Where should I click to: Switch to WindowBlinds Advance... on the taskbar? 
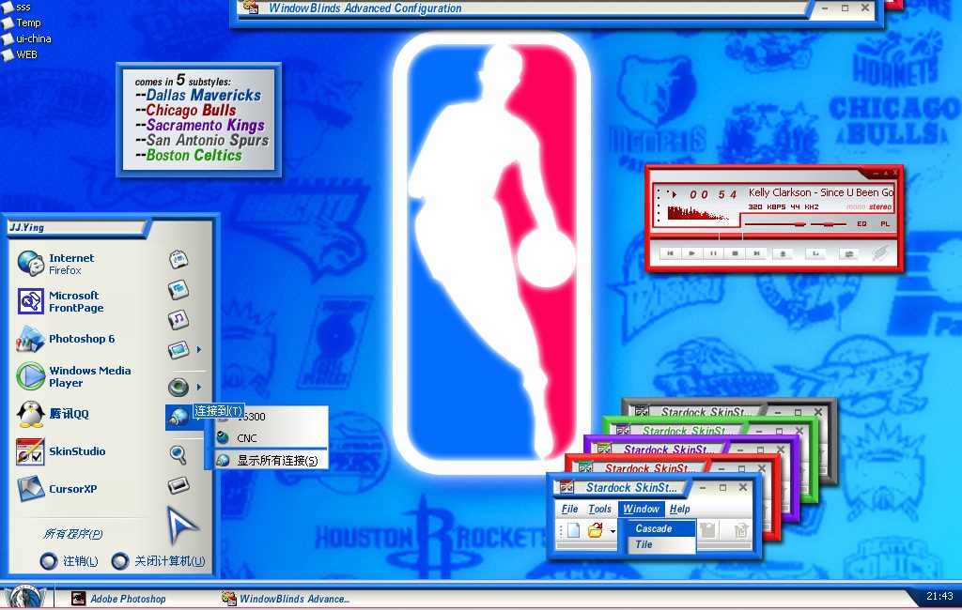coord(286,599)
